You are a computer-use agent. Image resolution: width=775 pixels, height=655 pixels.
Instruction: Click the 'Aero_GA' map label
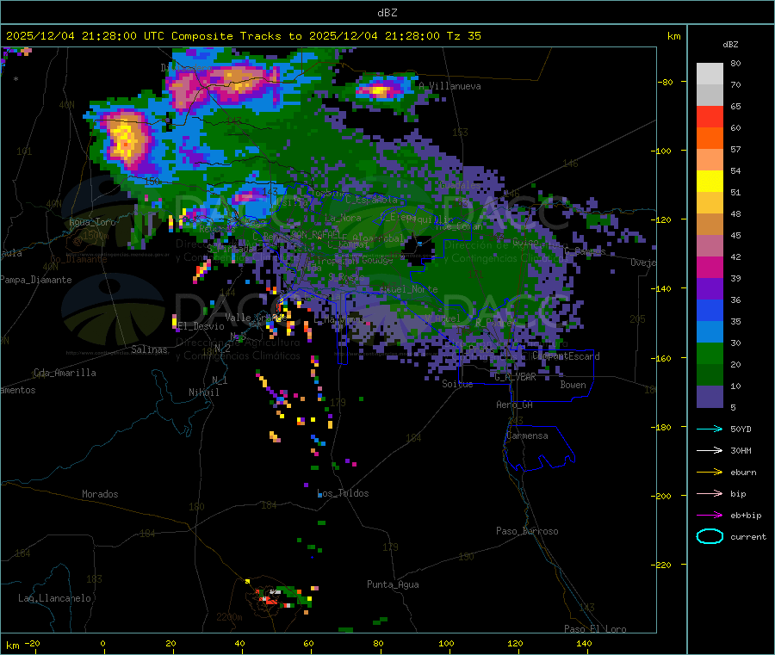(515, 405)
